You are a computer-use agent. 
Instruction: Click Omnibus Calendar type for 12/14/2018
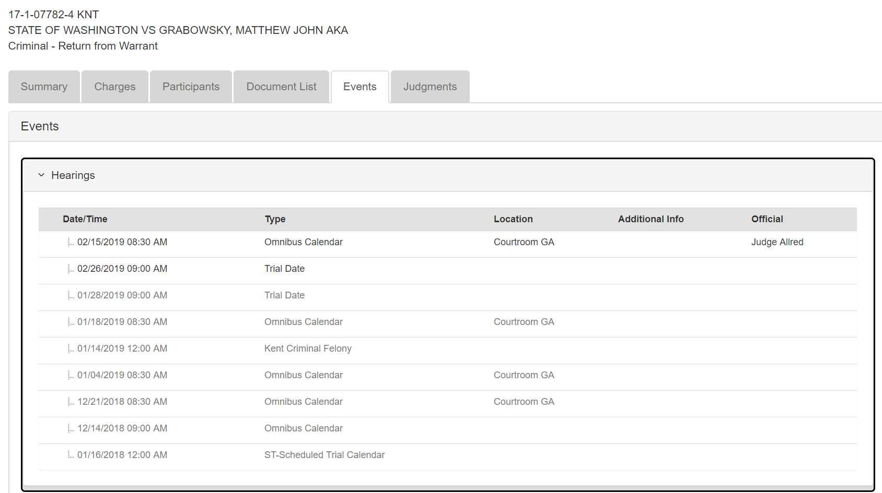(x=304, y=428)
